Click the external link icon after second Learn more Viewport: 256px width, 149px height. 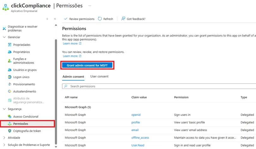[x=80, y=56]
